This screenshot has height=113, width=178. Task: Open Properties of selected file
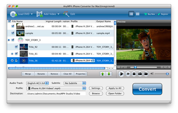coord(81,74)
